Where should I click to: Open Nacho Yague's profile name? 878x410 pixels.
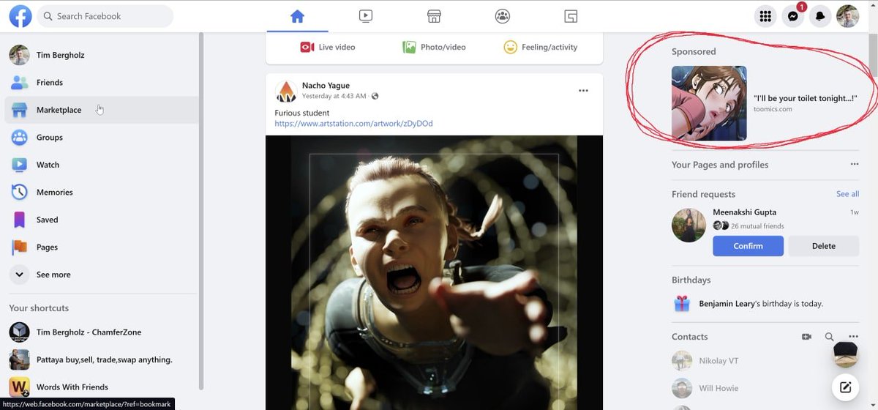coord(326,86)
